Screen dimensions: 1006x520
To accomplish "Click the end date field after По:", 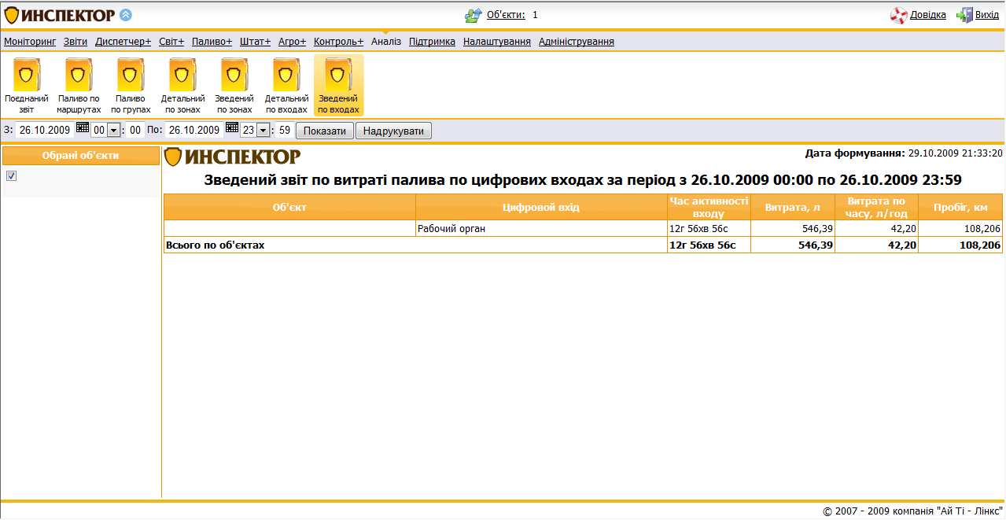I will click(194, 131).
